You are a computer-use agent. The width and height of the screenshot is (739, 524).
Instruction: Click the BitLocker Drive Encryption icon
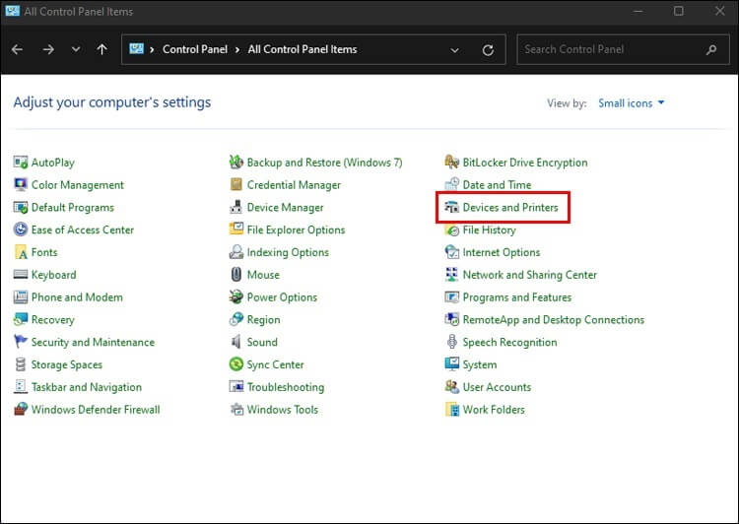pos(452,163)
